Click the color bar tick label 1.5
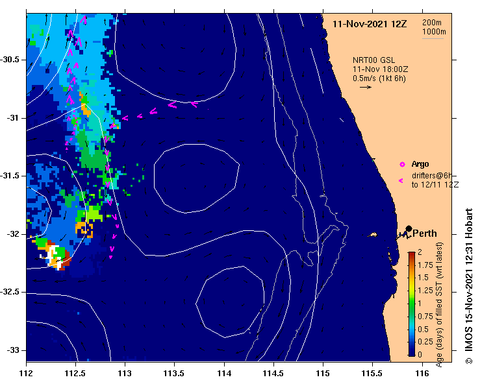The height and width of the screenshot is (384, 480). point(423,278)
